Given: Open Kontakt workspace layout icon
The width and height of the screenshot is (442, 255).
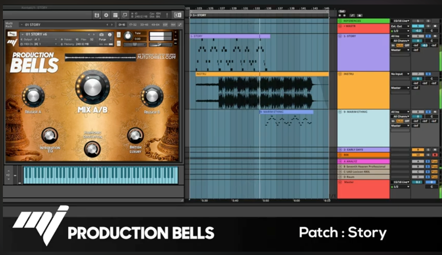Looking at the screenshot, I should pos(115,15).
